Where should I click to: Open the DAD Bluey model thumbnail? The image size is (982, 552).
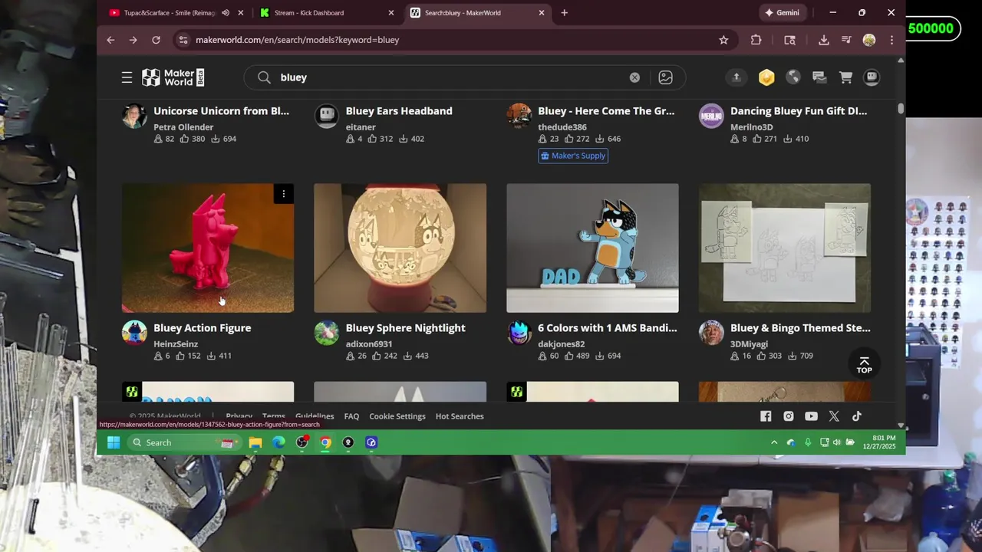click(592, 248)
